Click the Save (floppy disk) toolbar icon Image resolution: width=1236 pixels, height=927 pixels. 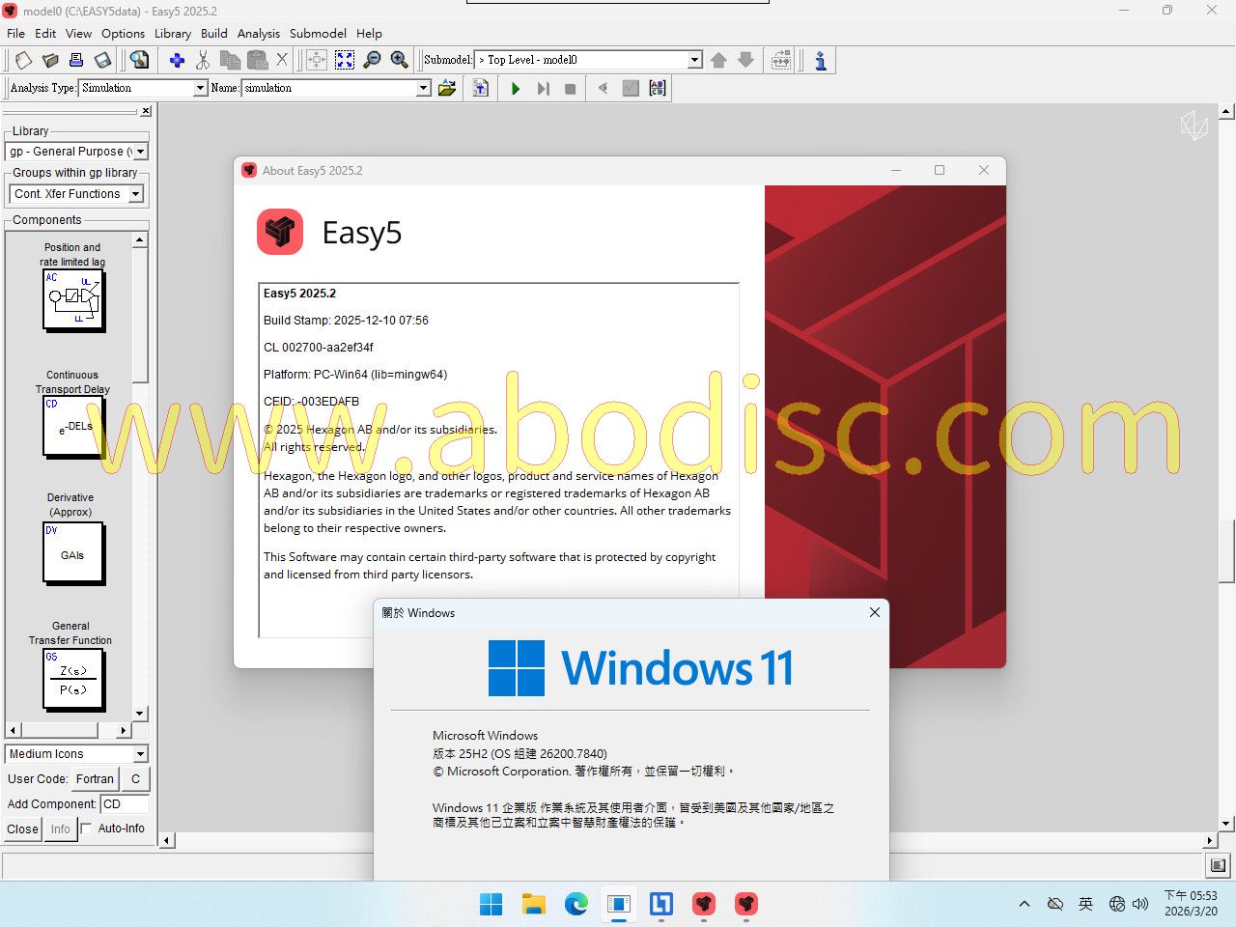102,60
